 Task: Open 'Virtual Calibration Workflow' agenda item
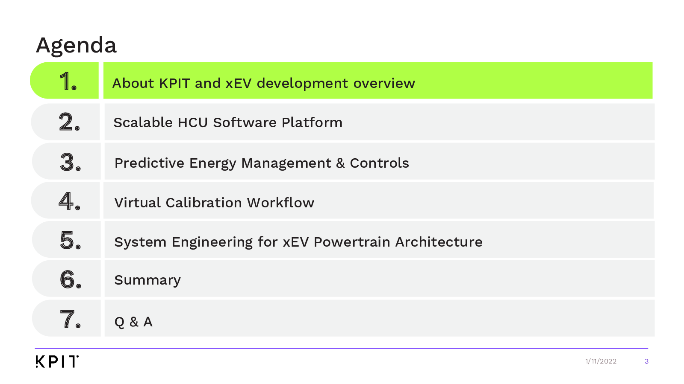[214, 203]
